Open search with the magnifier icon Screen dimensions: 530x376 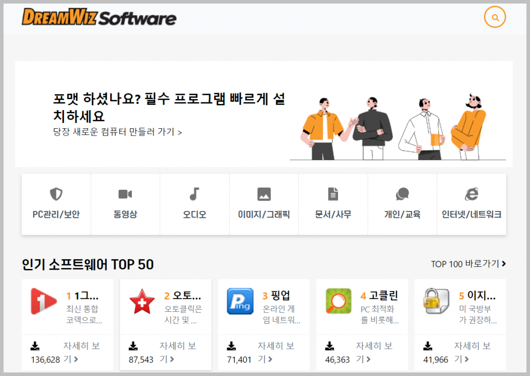(495, 17)
